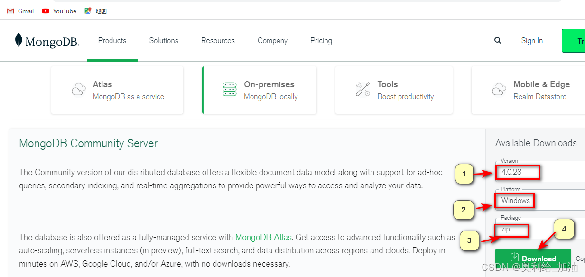This screenshot has height=277, width=585.
Task: Open the Products menu
Action: [112, 41]
